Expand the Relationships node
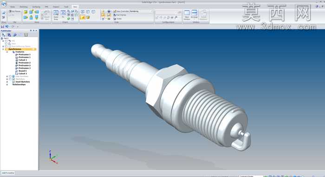This screenshot has width=325, height=177. tap(7, 85)
